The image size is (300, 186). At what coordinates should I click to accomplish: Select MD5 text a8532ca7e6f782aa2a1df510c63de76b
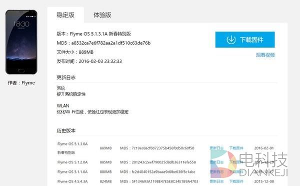coord(111,43)
